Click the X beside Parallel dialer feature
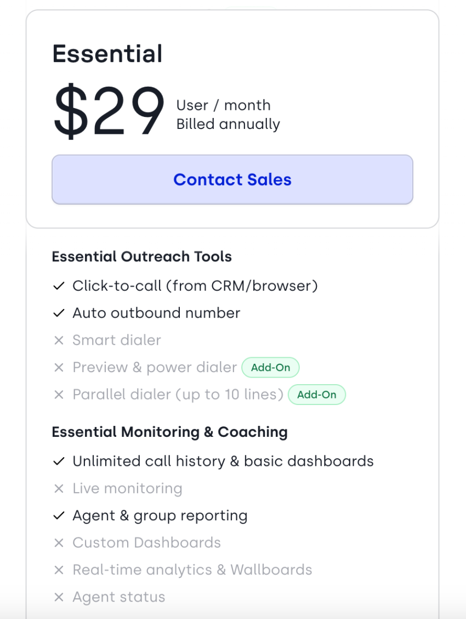Image resolution: width=466 pixels, height=619 pixels. (x=59, y=395)
